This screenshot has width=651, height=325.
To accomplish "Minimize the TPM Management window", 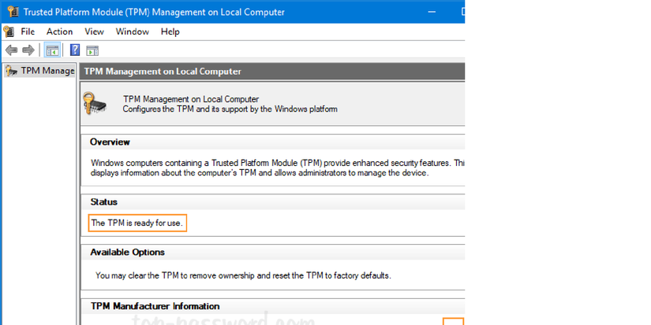I will coord(432,12).
